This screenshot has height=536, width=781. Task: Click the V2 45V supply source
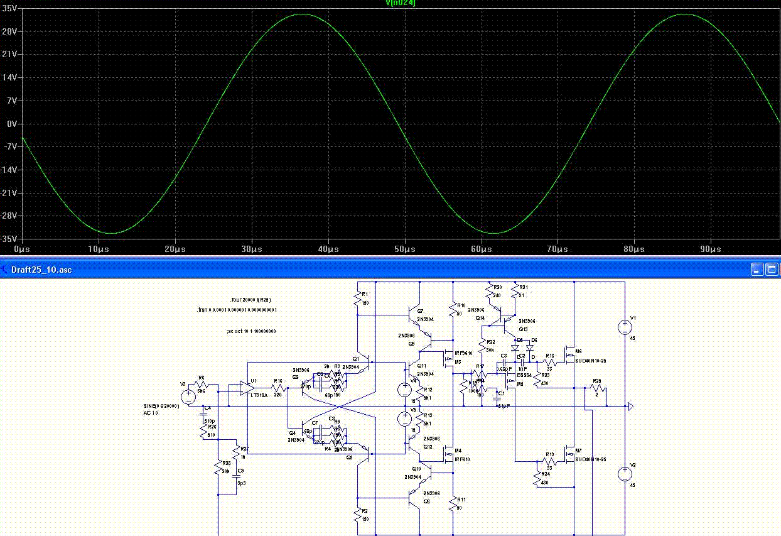pyautogui.click(x=625, y=474)
